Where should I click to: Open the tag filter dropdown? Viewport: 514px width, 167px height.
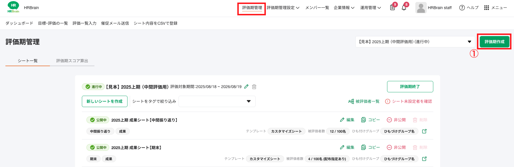(x=217, y=101)
